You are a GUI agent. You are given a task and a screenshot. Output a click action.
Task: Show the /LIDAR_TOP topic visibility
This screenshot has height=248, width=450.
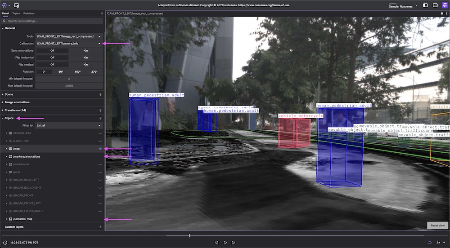tap(100, 141)
